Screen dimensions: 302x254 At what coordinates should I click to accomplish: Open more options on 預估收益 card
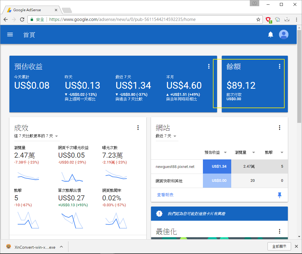click(x=209, y=66)
